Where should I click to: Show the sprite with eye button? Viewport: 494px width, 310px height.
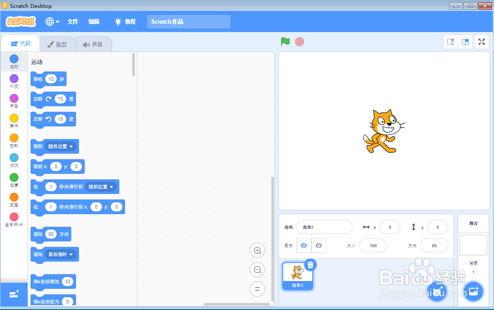(x=304, y=245)
